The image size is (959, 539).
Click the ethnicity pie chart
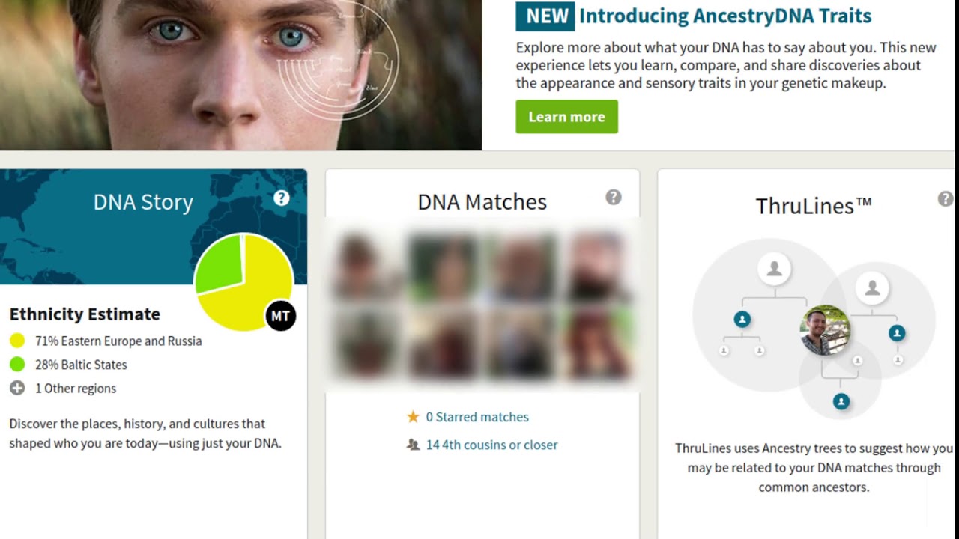pyautogui.click(x=243, y=281)
